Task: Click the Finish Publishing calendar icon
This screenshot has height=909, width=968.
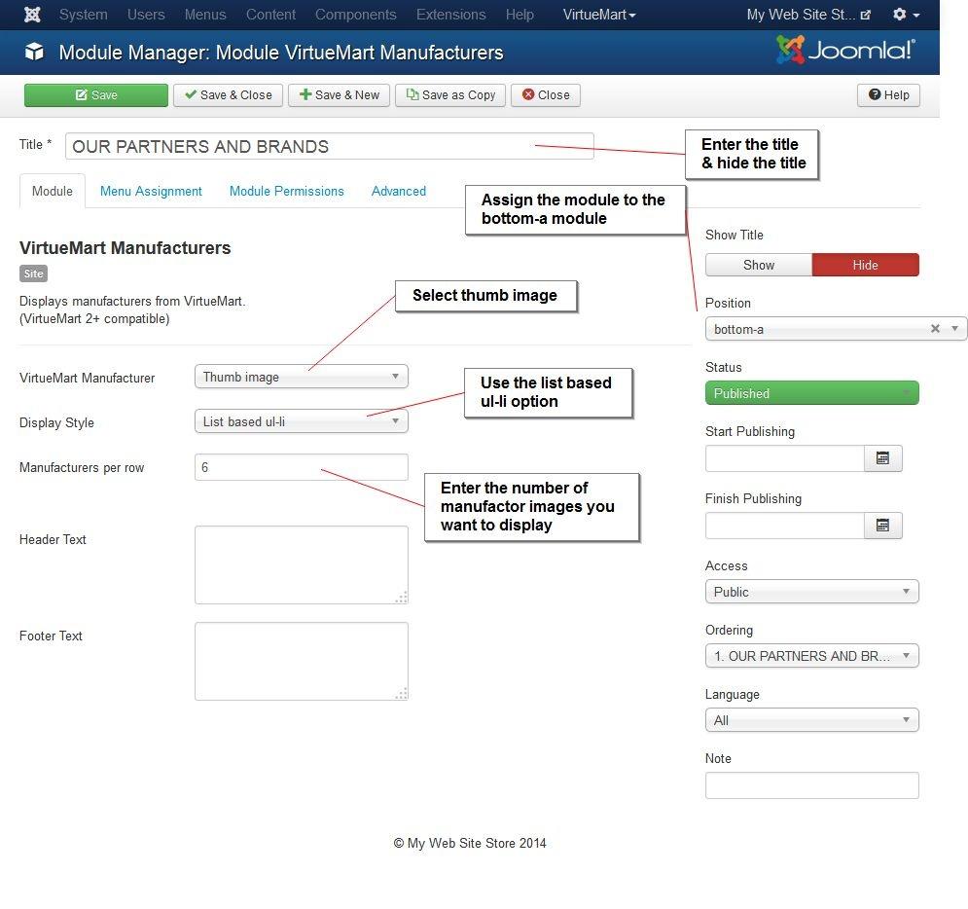Action: 882,526
